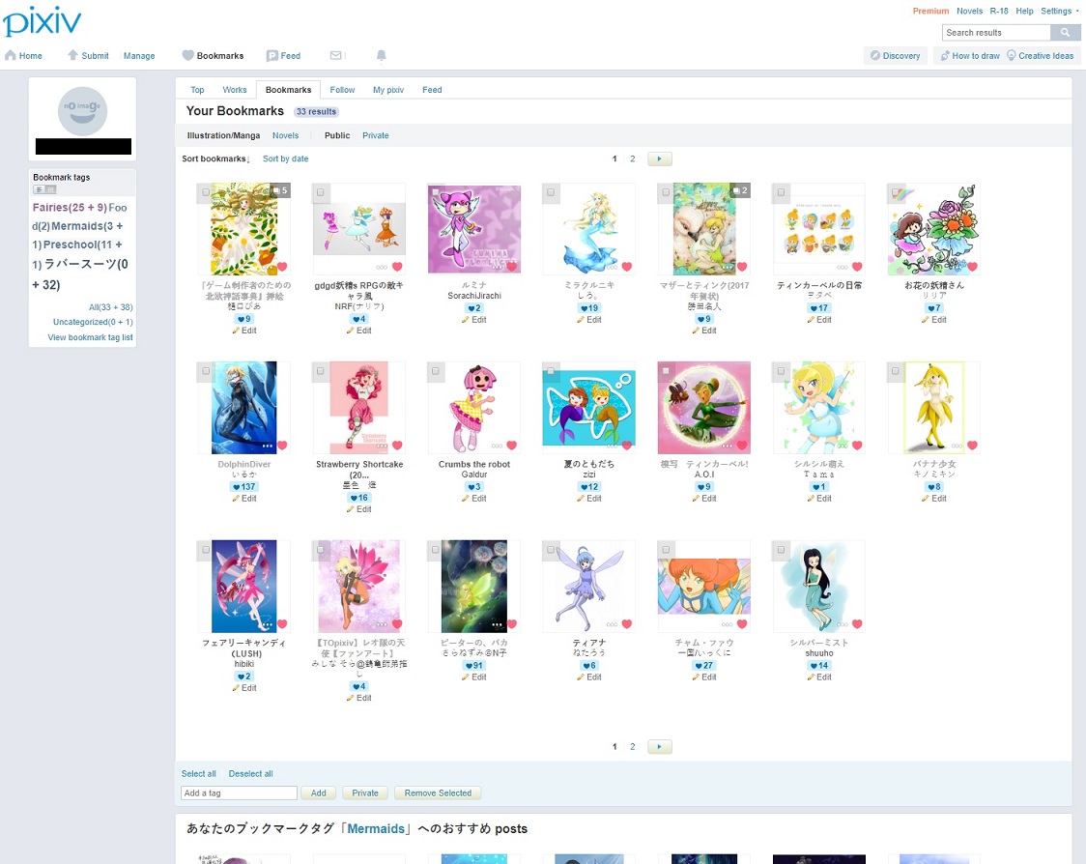Open the notifications bell icon
1086x864 pixels.
(x=381, y=55)
